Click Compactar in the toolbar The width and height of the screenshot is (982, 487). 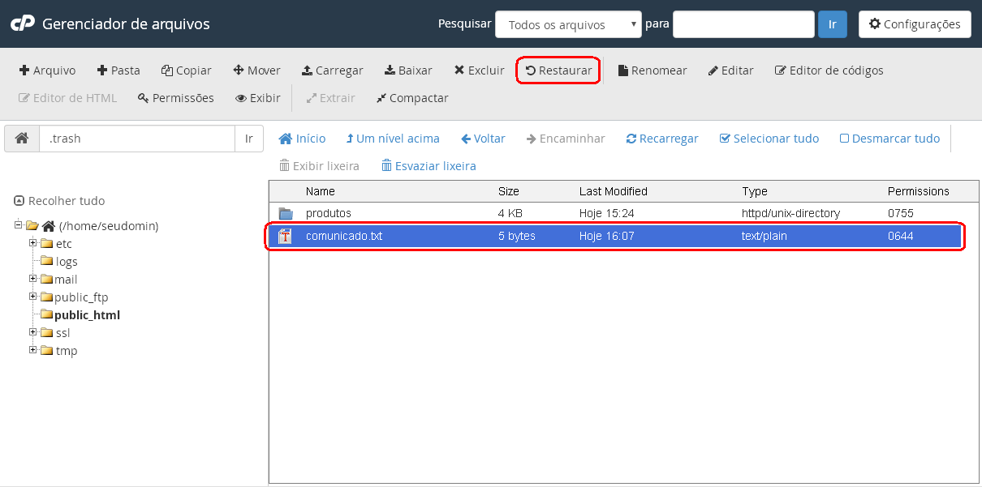(x=411, y=98)
